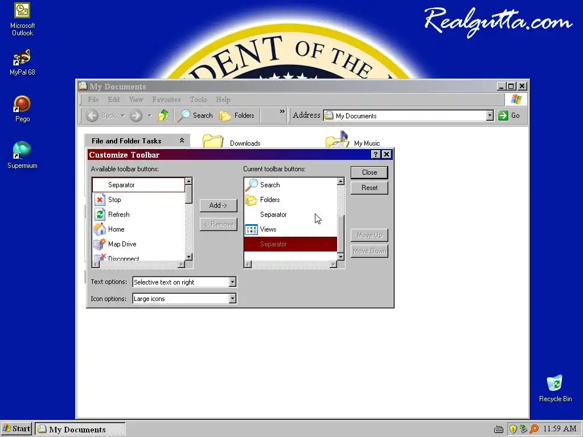Click the Windows flag logo in Explorer
The image size is (583, 437).
(x=516, y=100)
